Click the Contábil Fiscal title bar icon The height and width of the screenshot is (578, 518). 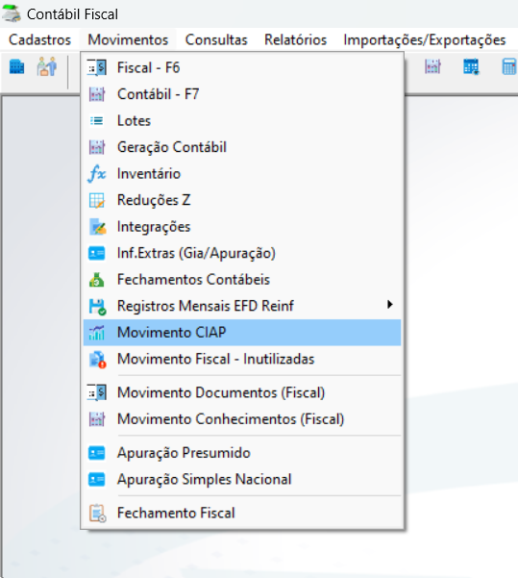coord(12,13)
